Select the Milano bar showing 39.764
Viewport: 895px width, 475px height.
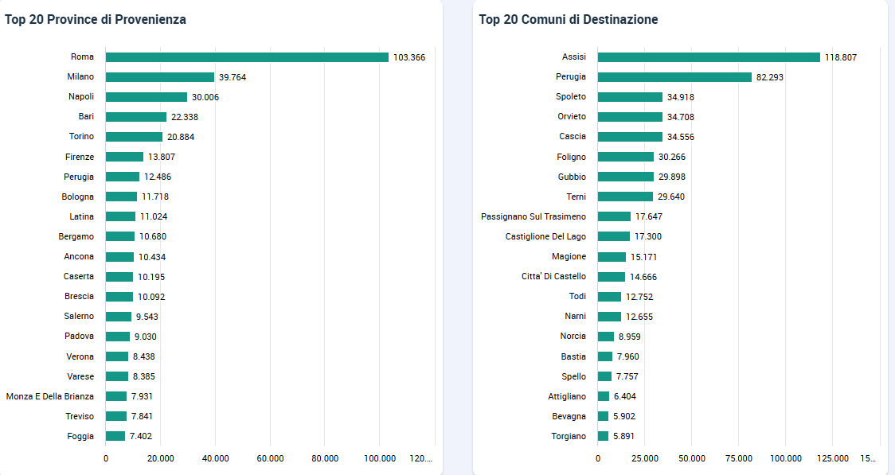[x=160, y=77]
